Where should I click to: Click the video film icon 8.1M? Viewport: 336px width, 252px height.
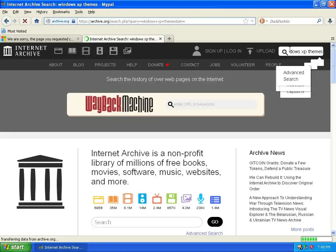(x=128, y=199)
